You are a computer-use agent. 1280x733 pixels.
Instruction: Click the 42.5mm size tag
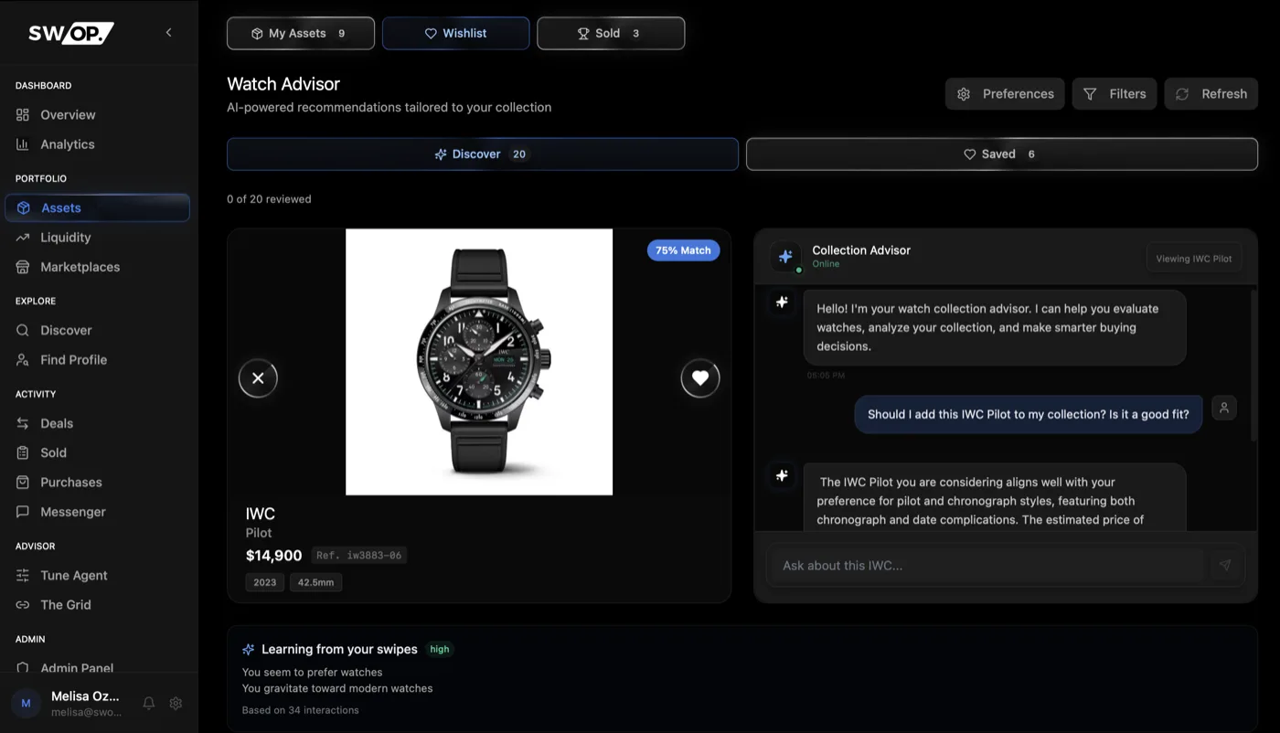point(316,582)
